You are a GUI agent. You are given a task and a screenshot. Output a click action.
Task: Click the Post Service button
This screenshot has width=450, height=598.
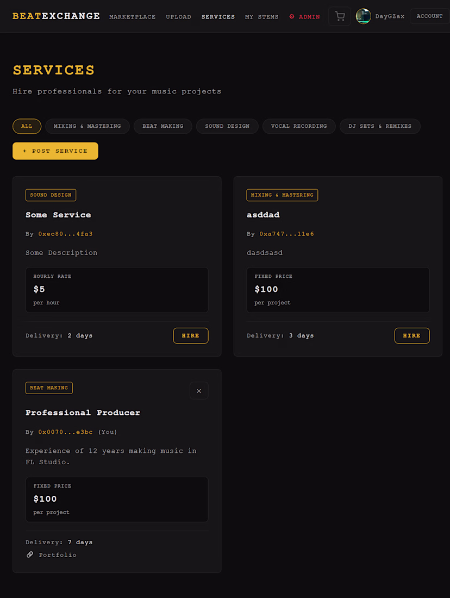coord(55,151)
